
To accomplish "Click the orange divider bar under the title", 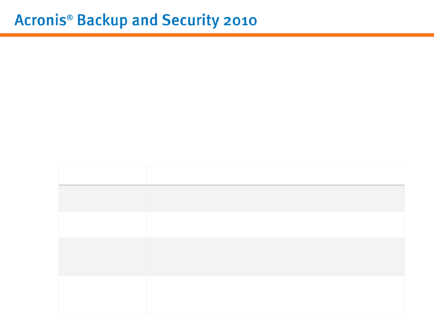I will pos(217,35).
